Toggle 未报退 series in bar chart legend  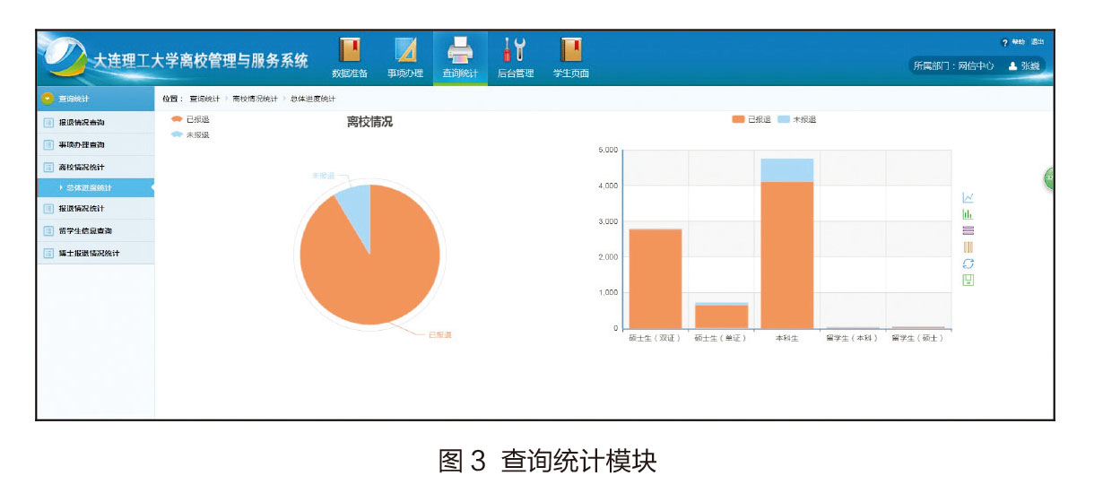pos(797,119)
